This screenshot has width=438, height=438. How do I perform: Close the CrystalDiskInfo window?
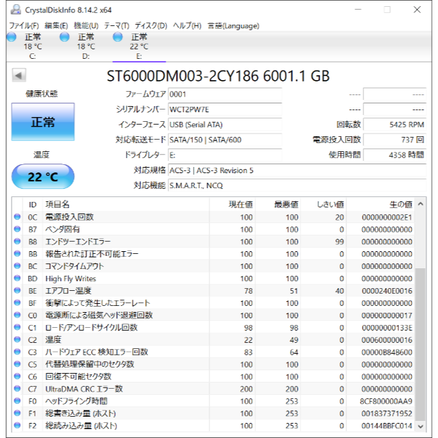tap(417, 10)
